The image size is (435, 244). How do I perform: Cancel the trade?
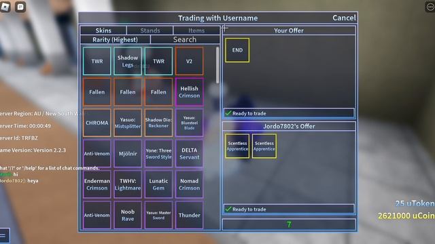(x=344, y=18)
